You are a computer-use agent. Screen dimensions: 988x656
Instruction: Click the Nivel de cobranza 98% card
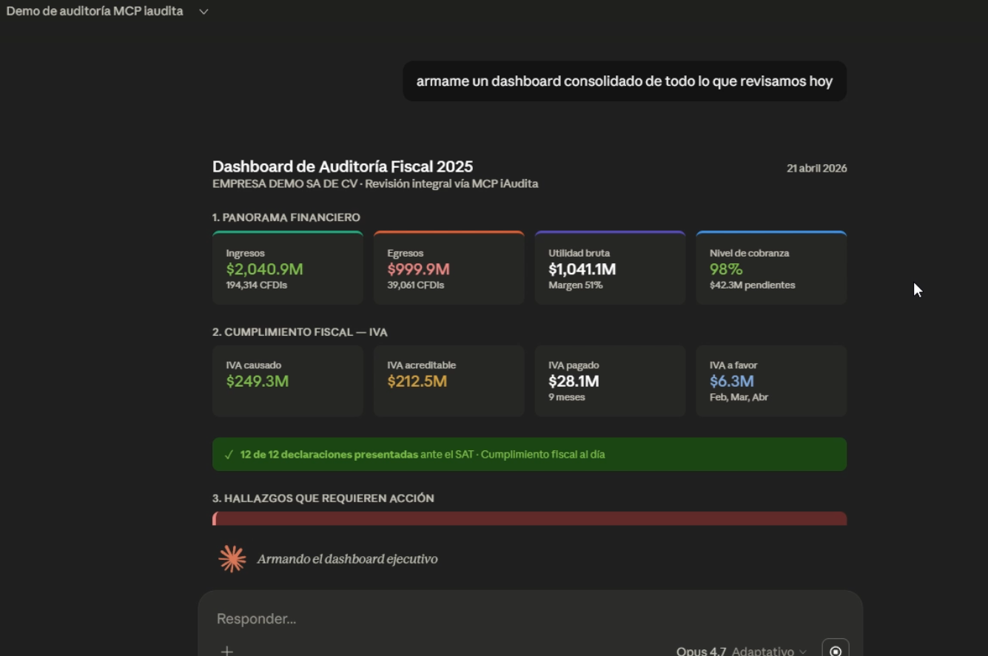tap(771, 268)
